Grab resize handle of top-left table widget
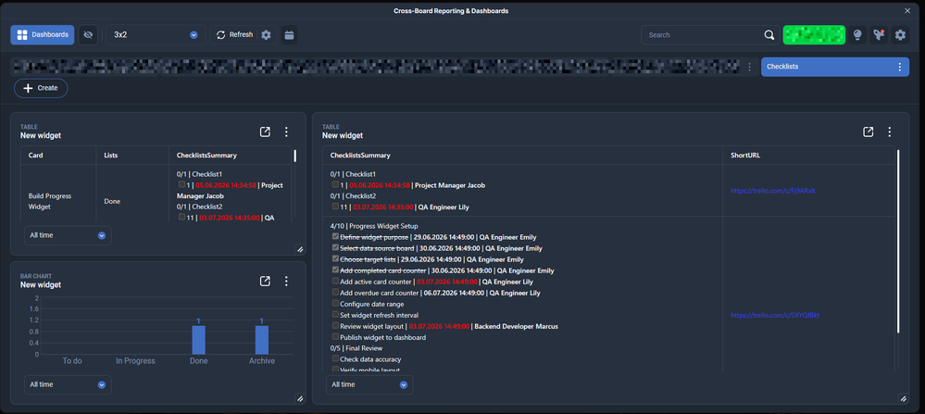The height and width of the screenshot is (414, 925). [300, 249]
